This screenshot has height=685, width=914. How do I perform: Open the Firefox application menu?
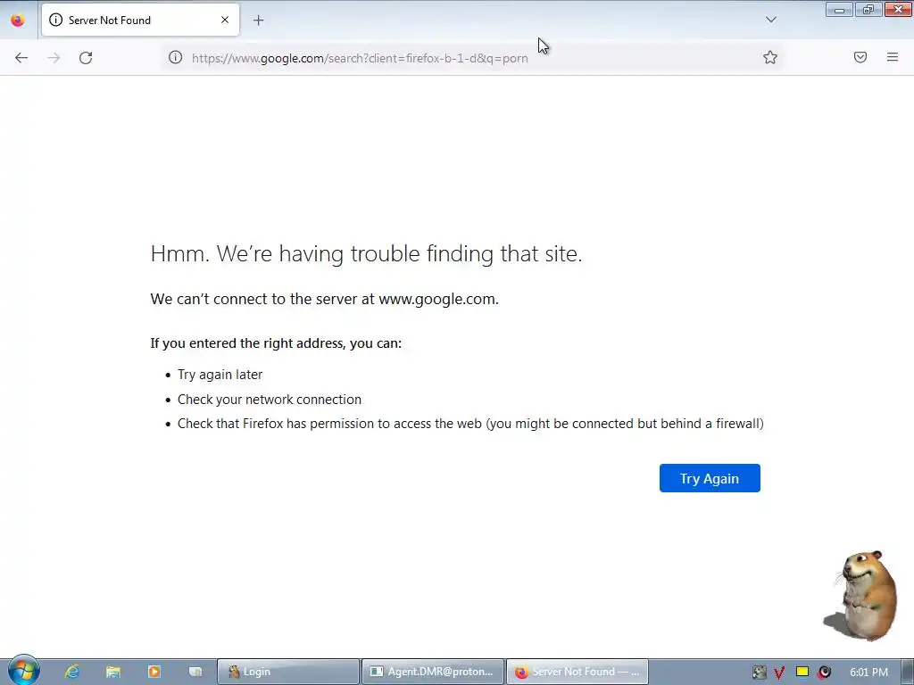[x=893, y=57]
